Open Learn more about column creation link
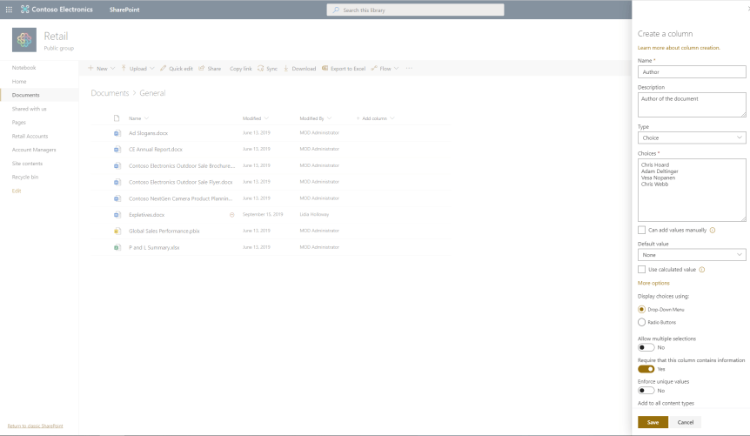 pos(679,47)
